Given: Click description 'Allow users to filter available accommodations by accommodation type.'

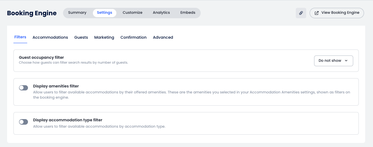Looking at the screenshot, I should [x=99, y=127].
